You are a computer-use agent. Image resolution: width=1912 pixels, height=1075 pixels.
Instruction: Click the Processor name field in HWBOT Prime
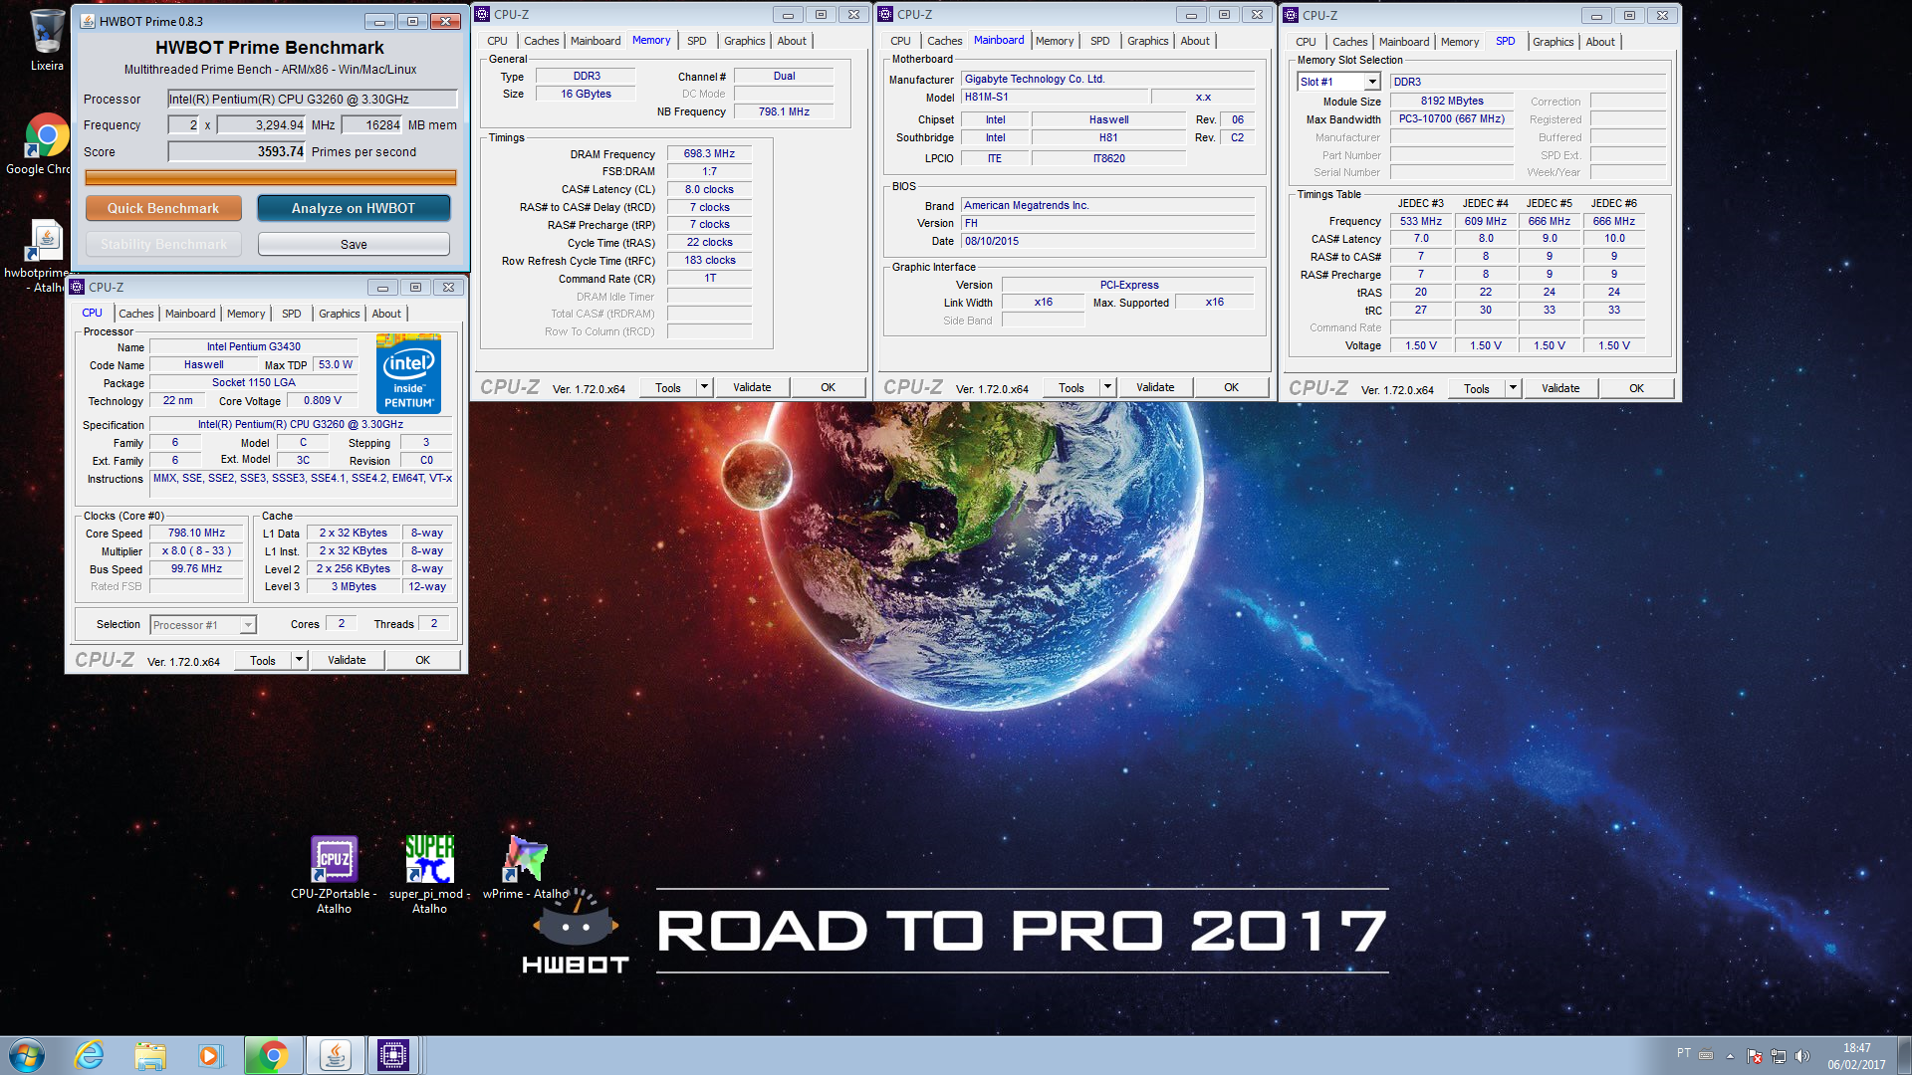point(312,99)
